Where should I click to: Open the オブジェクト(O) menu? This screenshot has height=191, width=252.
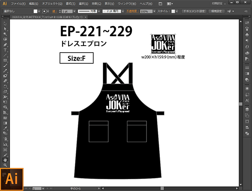(x=52, y=4)
